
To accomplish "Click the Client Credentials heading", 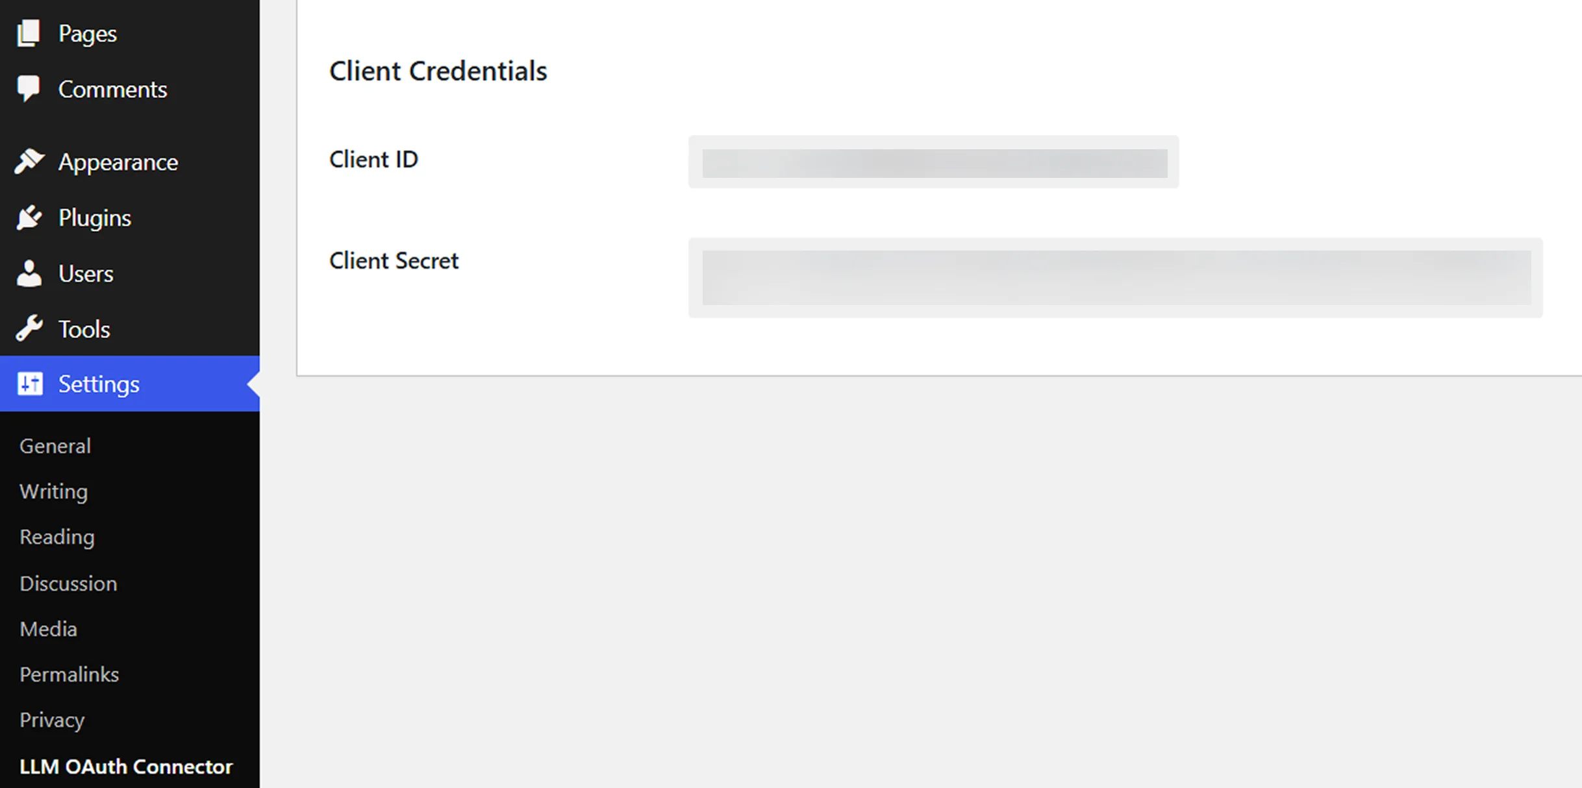I will pyautogui.click(x=438, y=71).
